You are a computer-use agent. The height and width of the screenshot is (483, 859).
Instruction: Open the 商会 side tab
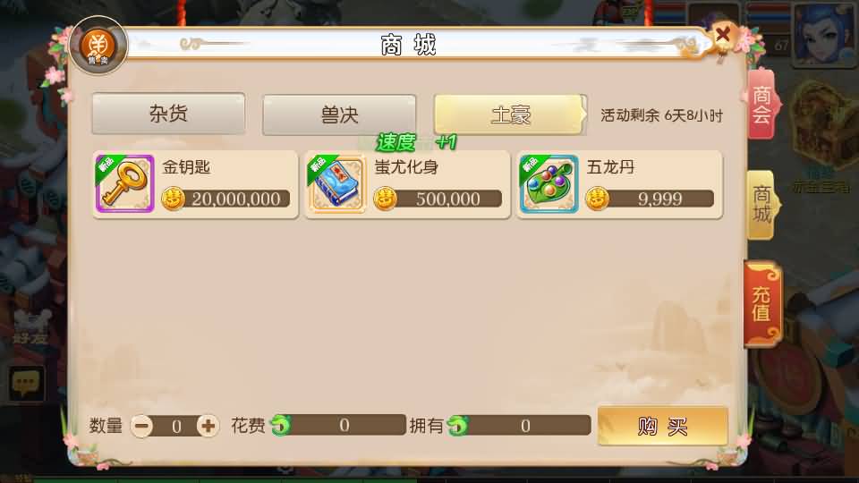click(x=762, y=104)
